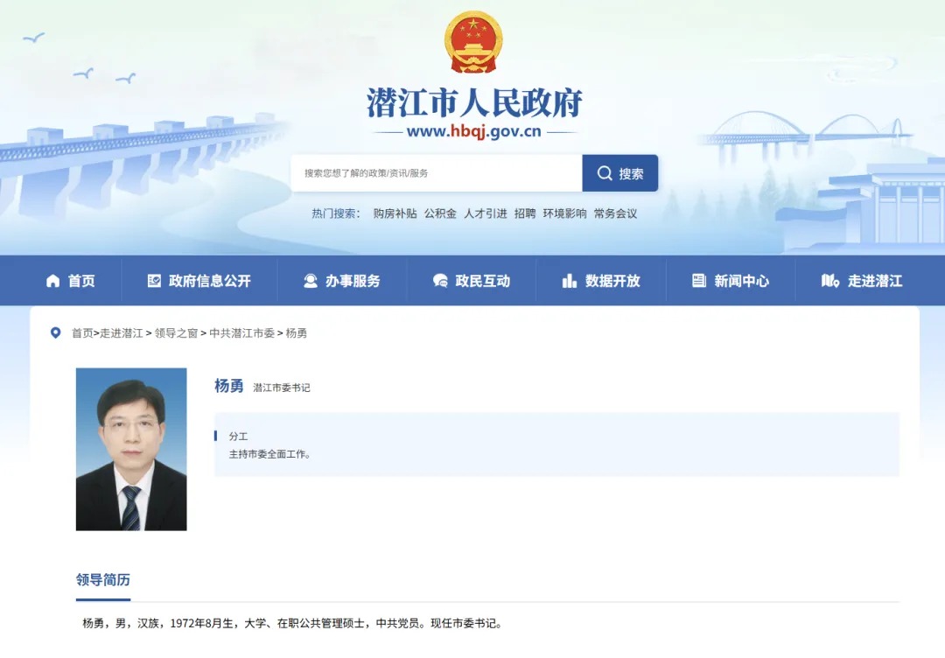This screenshot has height=658, width=945.
Task: Open the 政府信息公开 menu item
Action: coord(199,281)
